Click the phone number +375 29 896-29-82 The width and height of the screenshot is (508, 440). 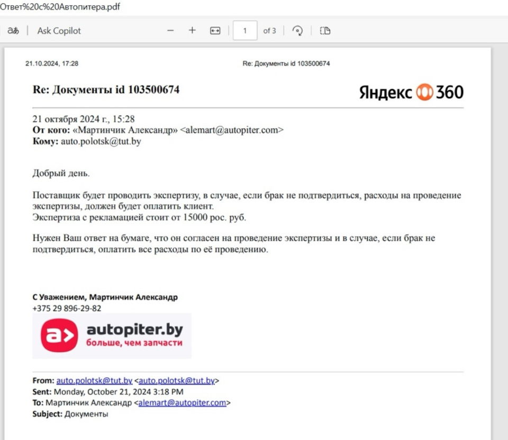[67, 308]
